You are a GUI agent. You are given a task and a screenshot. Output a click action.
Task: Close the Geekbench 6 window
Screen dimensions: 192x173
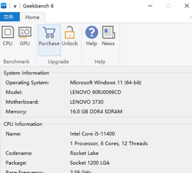(187, 6)
